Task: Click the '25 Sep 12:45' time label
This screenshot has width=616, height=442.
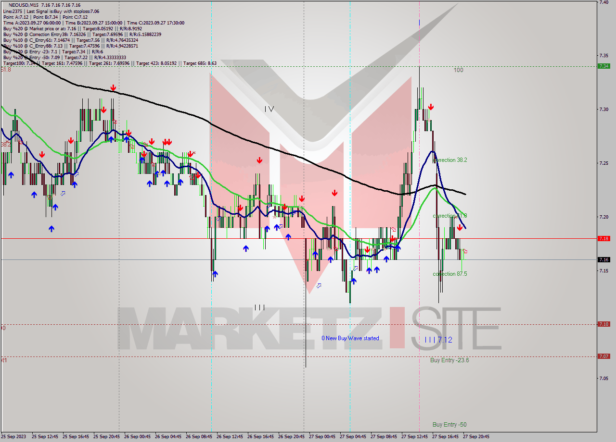Action: tap(45, 437)
